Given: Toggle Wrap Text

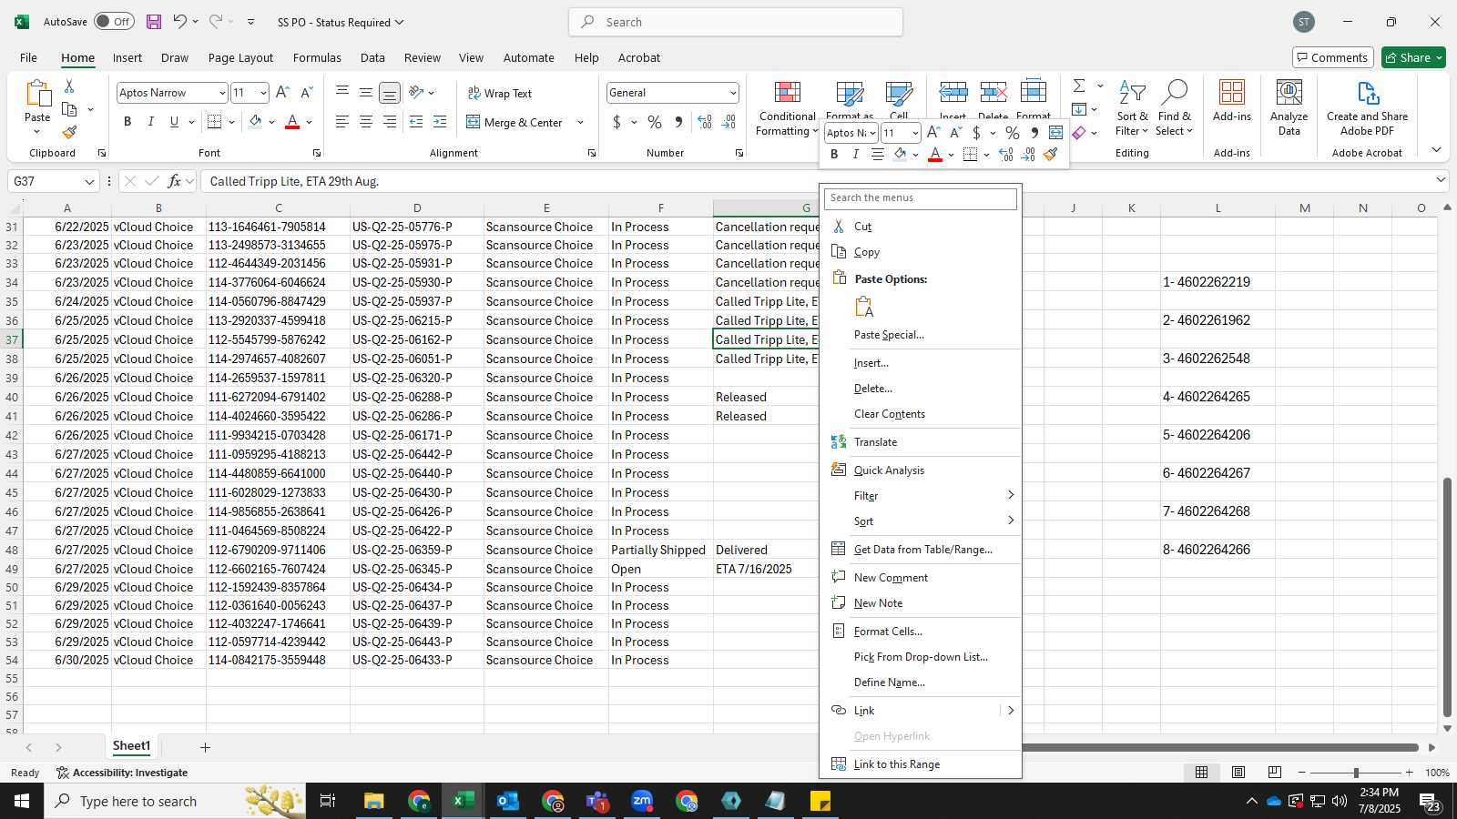Looking at the screenshot, I should pos(499,93).
